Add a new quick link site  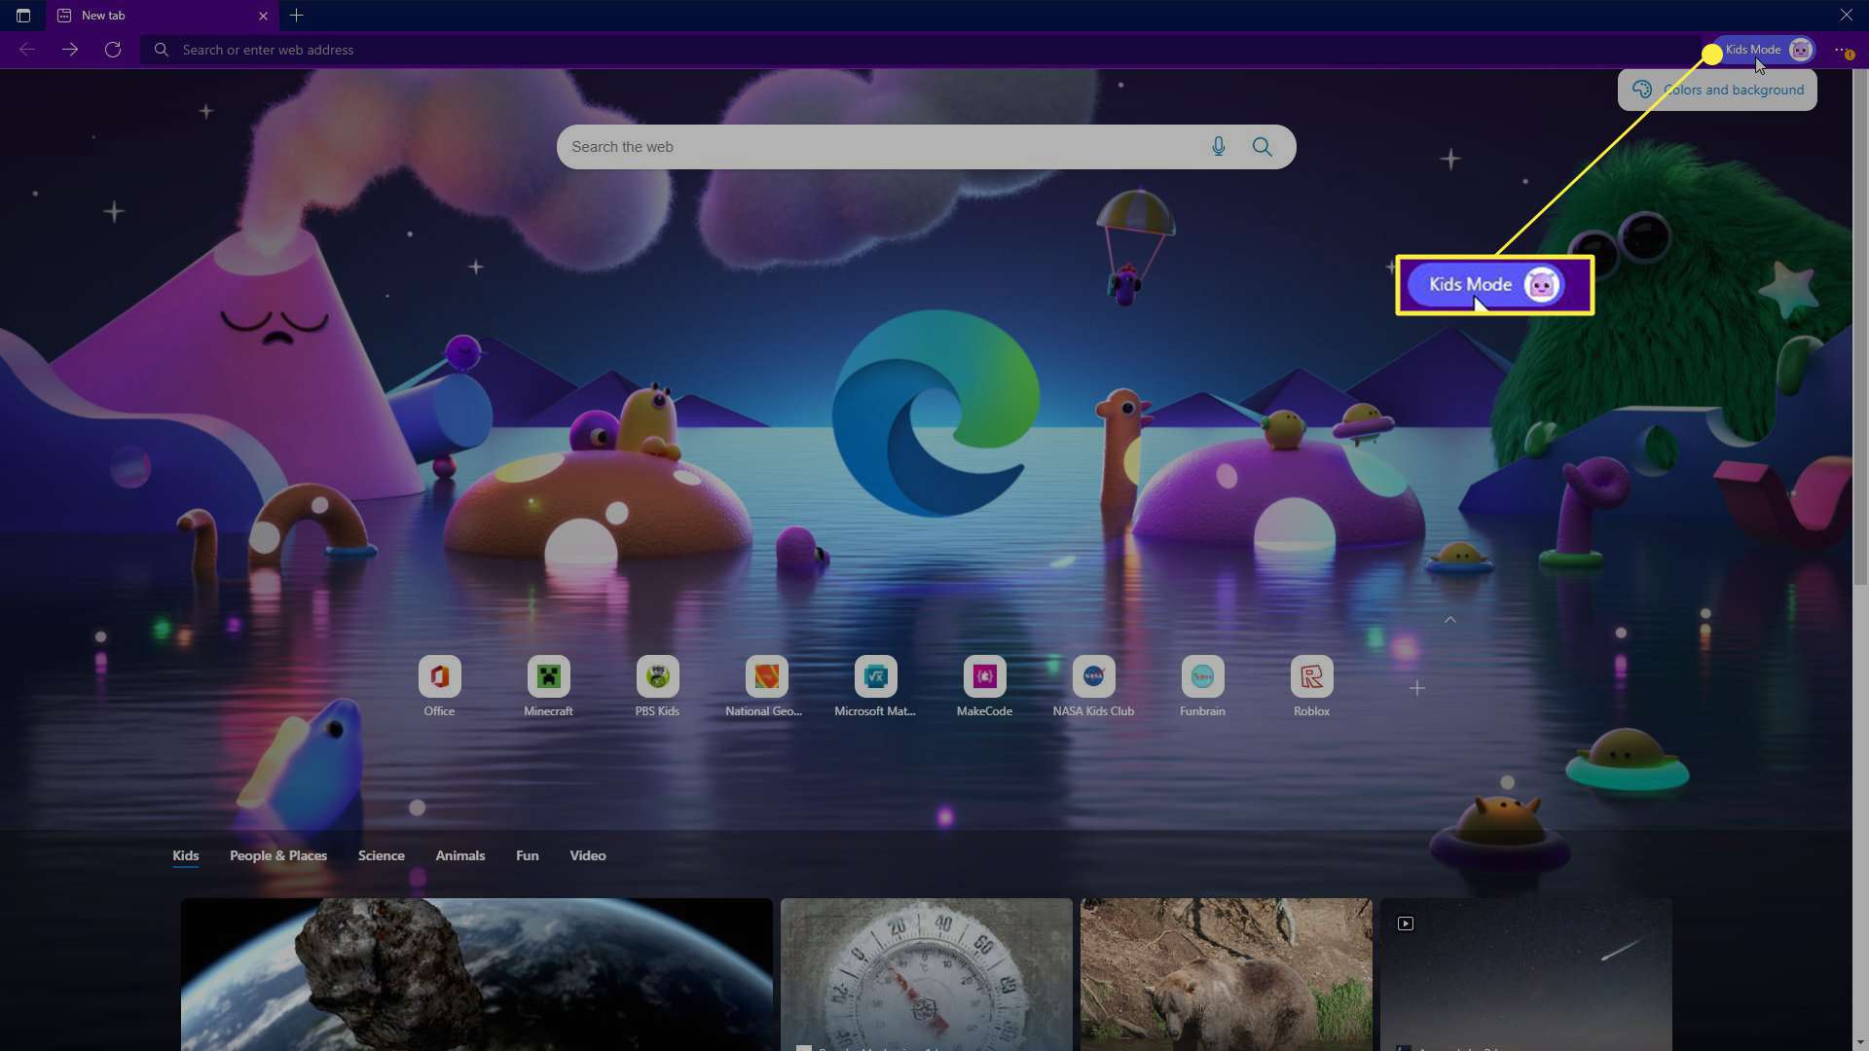pyautogui.click(x=1417, y=688)
